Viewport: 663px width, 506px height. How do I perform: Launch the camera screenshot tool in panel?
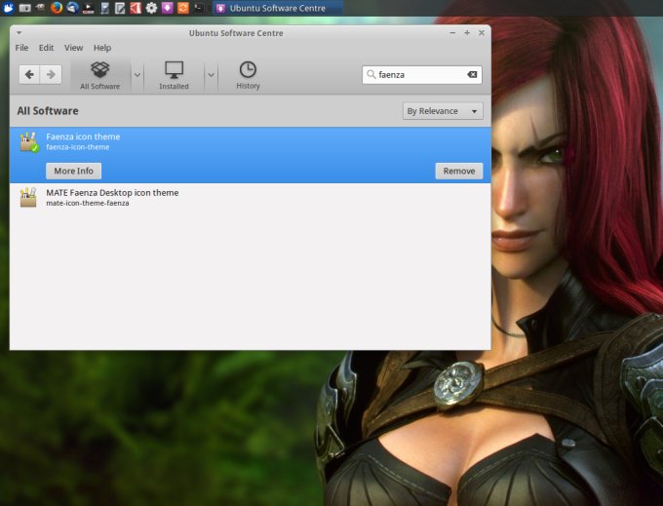(x=25, y=8)
